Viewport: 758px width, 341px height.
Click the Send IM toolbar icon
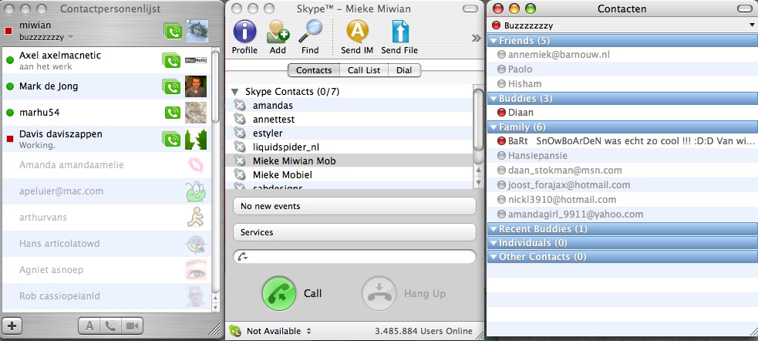coord(357,37)
